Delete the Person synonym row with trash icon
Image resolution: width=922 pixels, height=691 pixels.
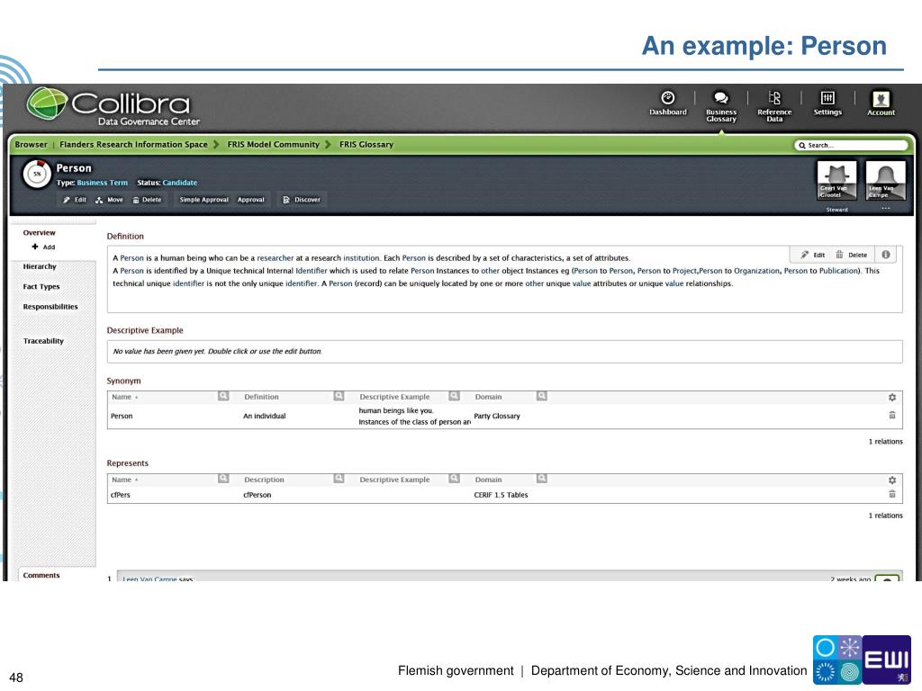892,415
